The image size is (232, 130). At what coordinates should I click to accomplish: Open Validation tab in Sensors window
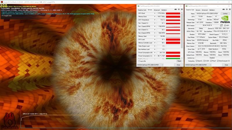click(x=164, y=10)
